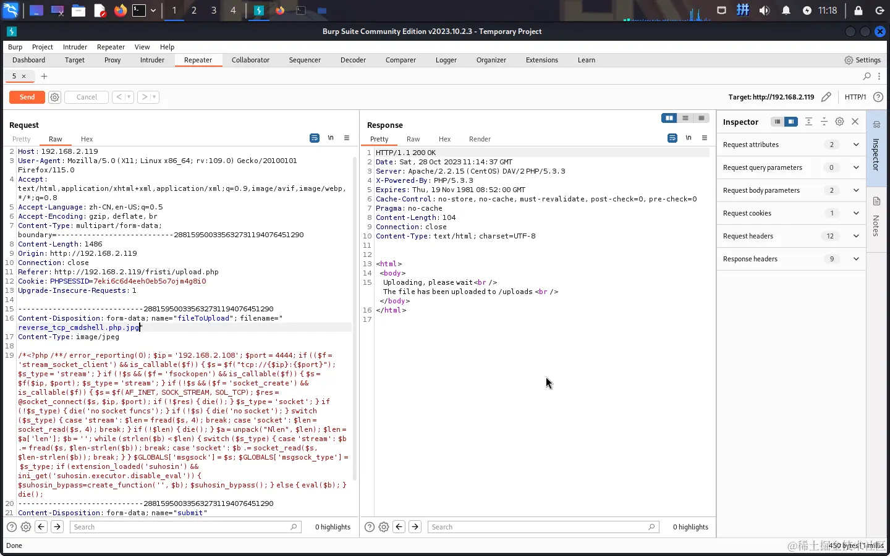
Task: Open request search settings gear
Action: tap(26, 527)
